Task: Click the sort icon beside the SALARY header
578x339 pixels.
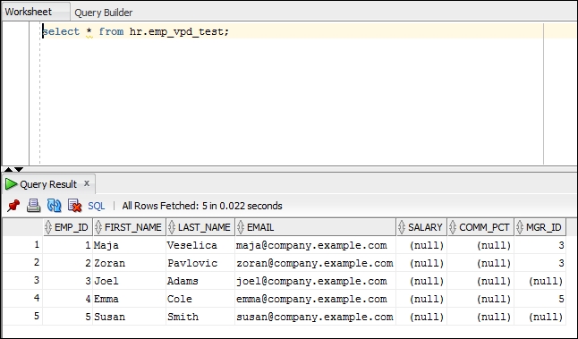Action: coord(402,227)
